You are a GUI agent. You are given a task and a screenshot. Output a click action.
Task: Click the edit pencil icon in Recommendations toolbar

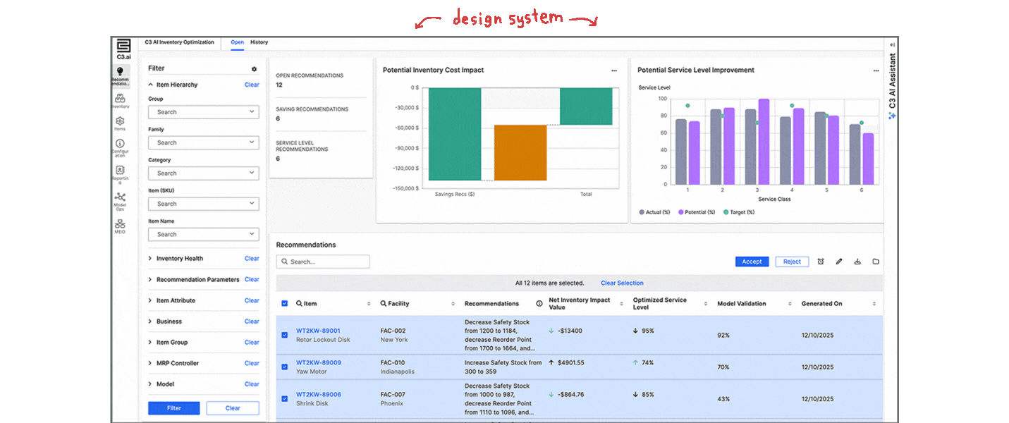839,262
